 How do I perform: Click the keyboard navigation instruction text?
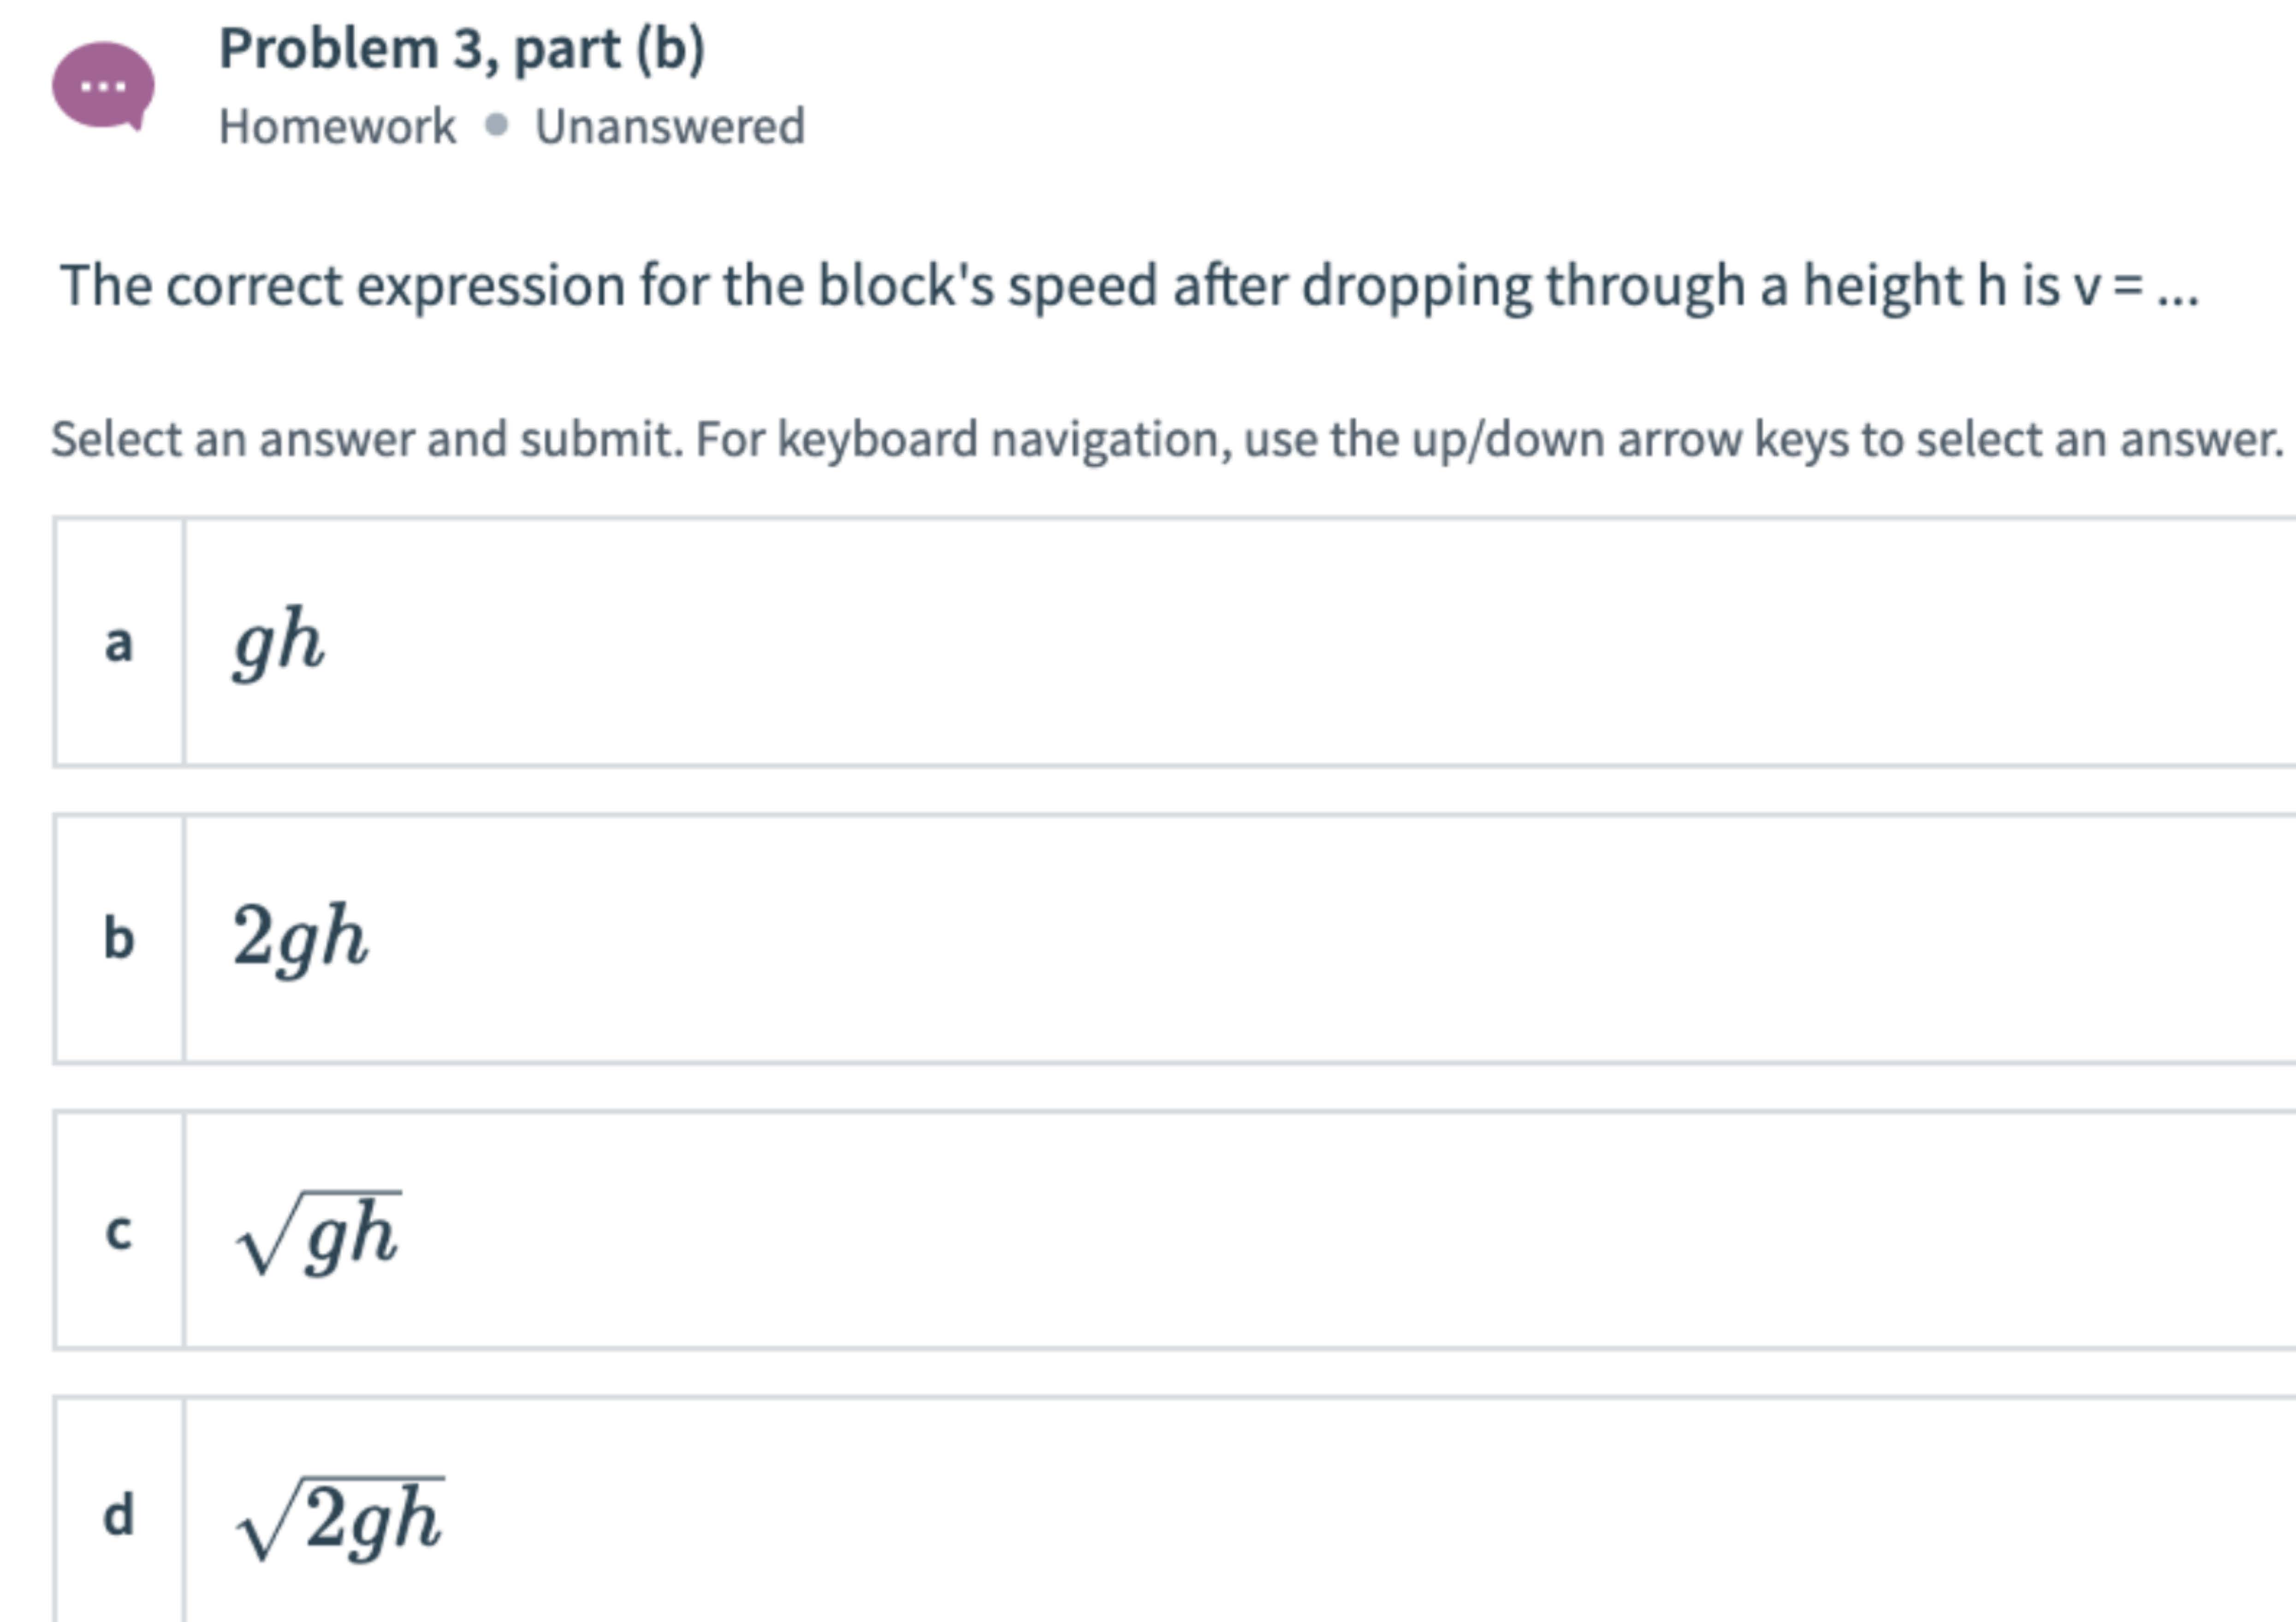pos(1168,440)
